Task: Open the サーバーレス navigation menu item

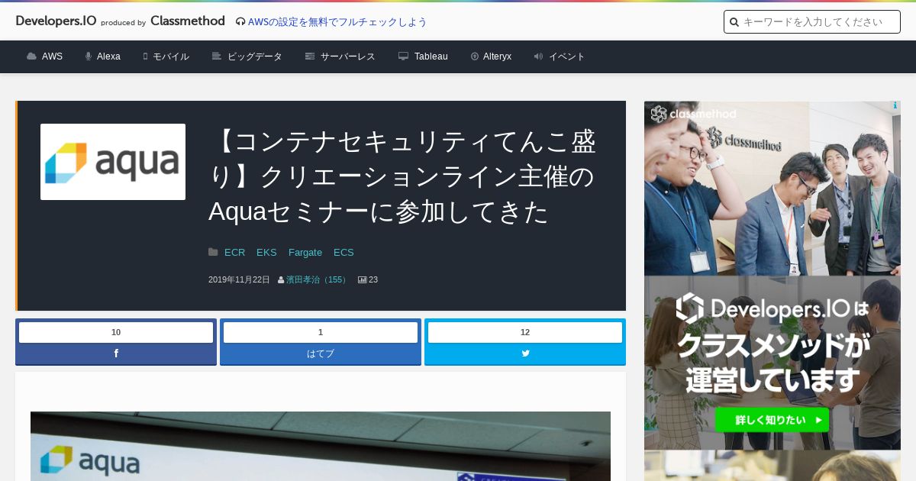Action: click(x=348, y=56)
